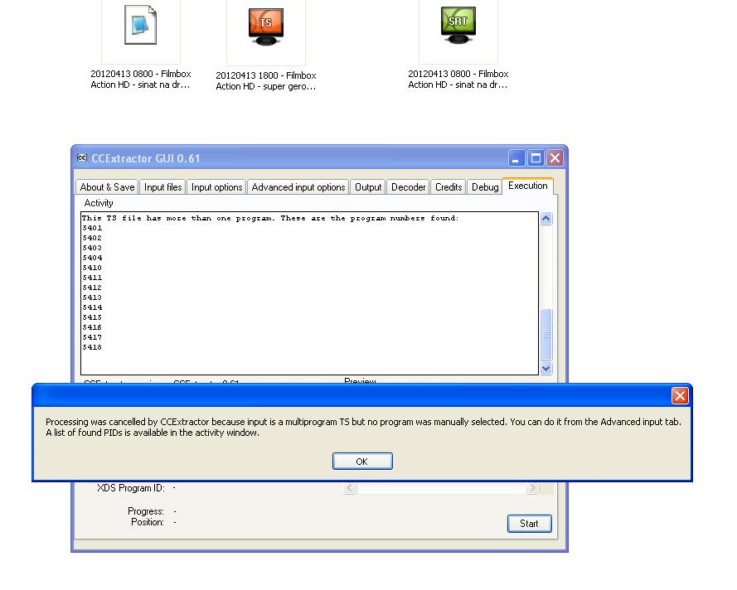This screenshot has width=737, height=590.
Task: Click the Position label
Action: coord(148,522)
